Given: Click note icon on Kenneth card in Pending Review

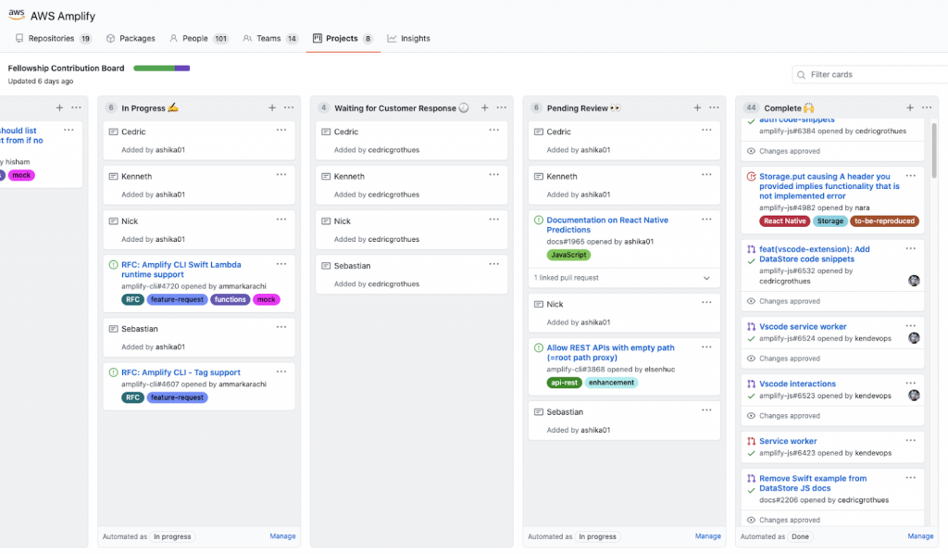Looking at the screenshot, I should (x=539, y=177).
